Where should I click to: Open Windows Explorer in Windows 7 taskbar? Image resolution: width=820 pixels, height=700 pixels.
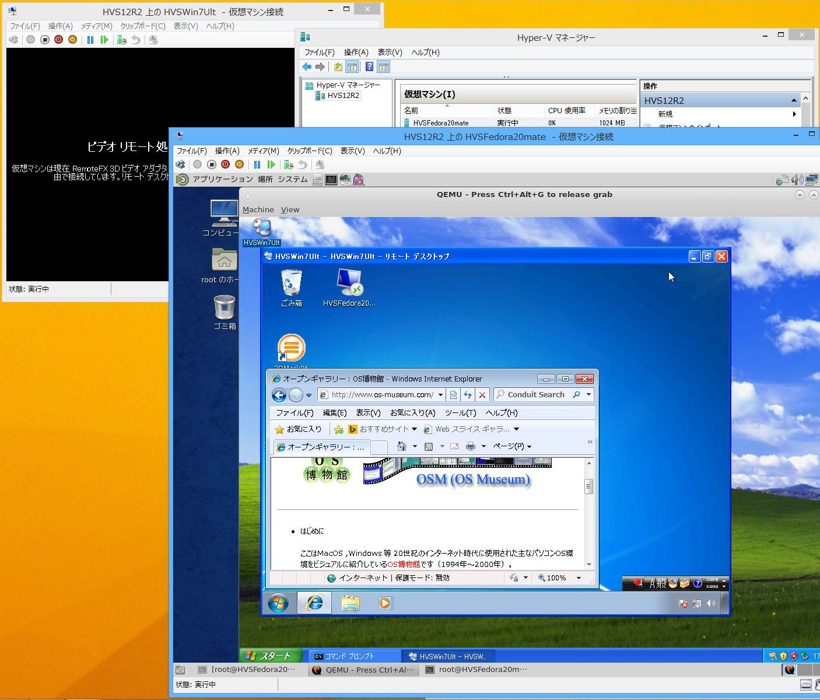click(350, 603)
